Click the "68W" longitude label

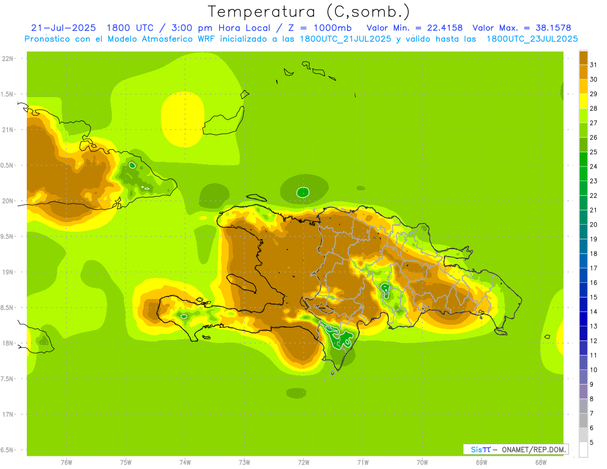pyautogui.click(x=541, y=462)
